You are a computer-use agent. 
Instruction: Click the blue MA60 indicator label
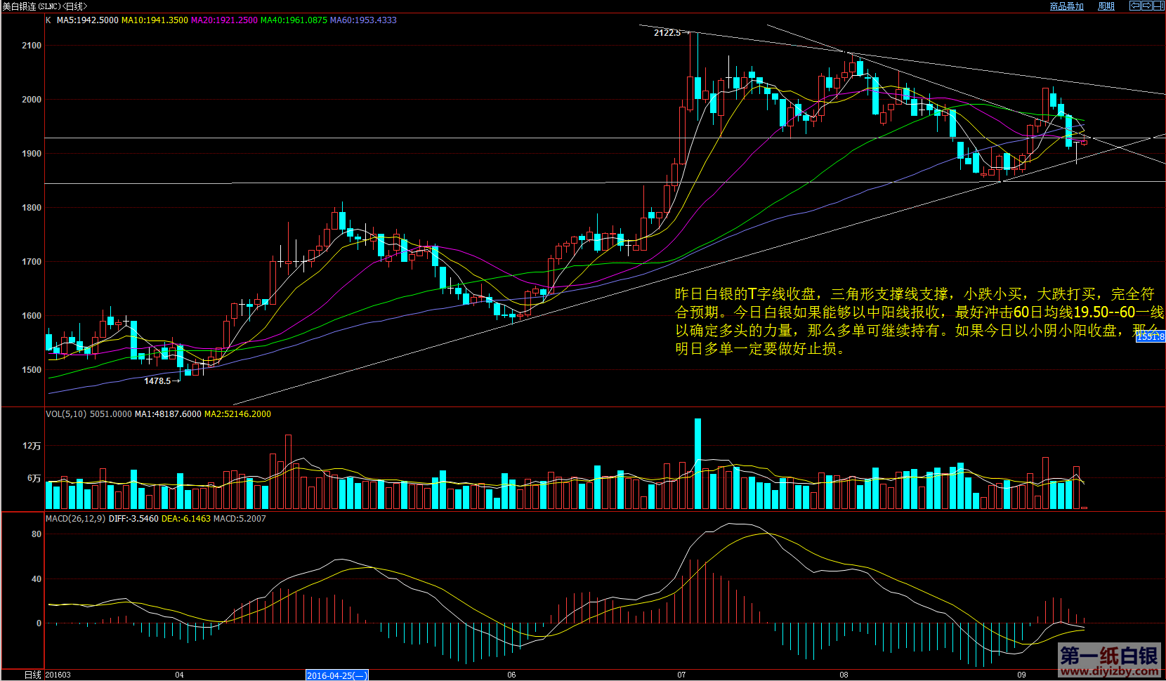(363, 20)
